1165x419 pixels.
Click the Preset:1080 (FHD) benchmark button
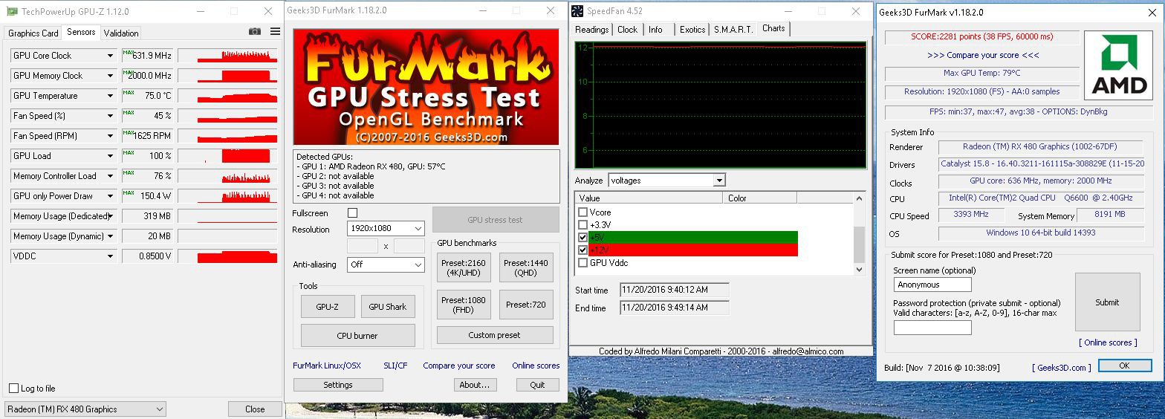coord(464,305)
